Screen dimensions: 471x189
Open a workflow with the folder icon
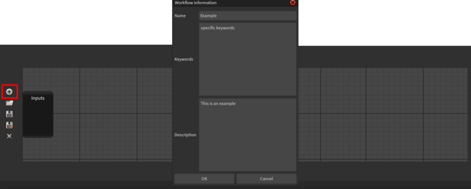coord(9,103)
